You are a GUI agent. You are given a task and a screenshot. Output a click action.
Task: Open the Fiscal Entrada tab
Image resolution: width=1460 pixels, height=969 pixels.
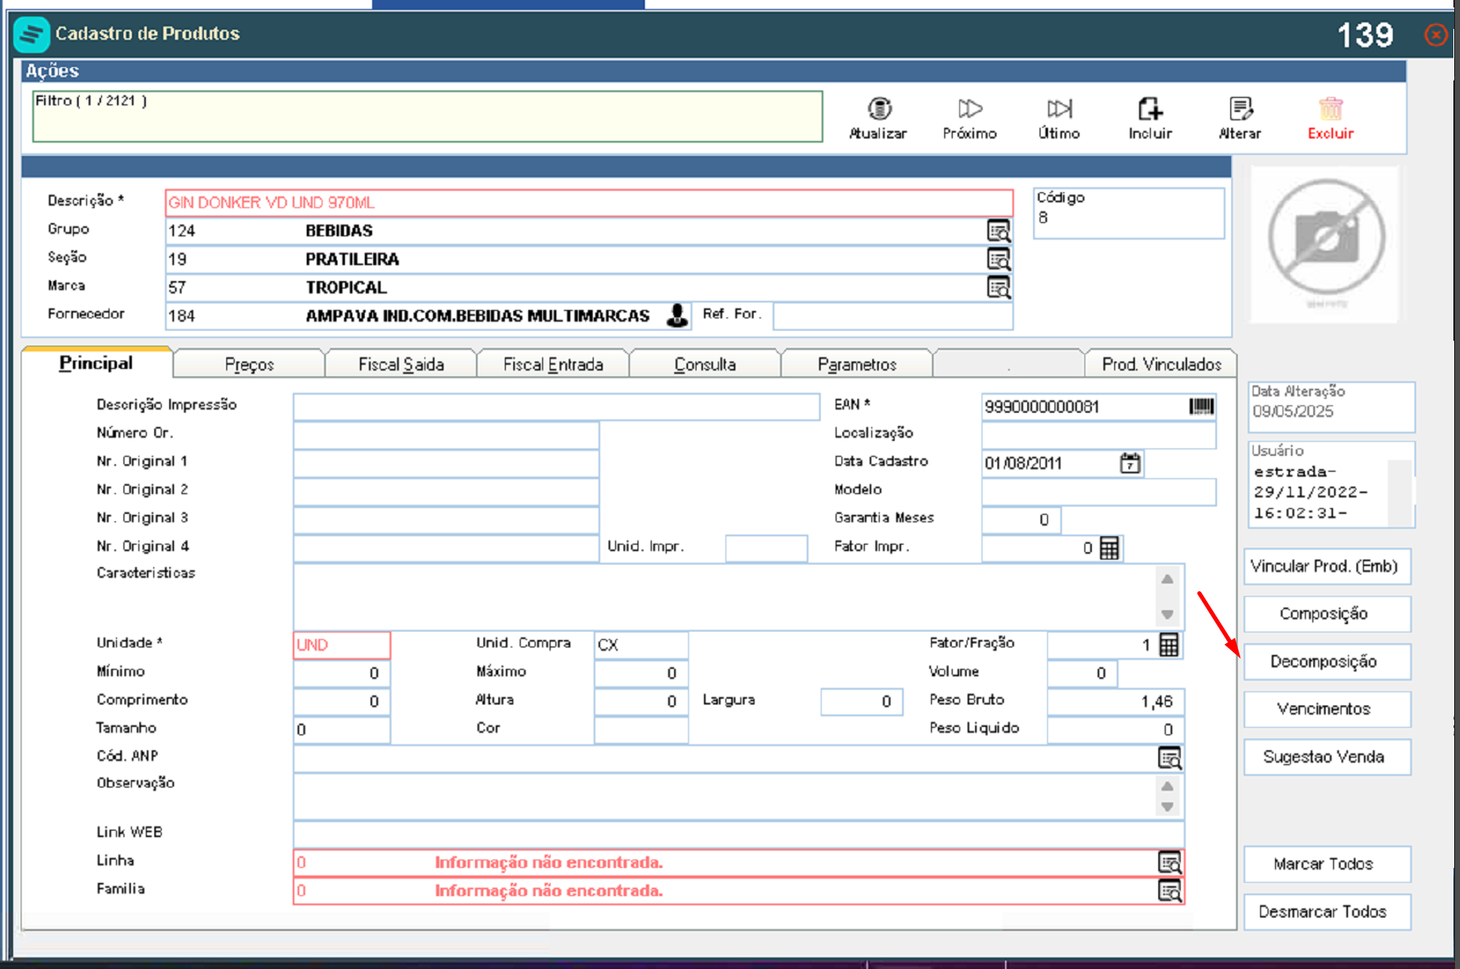[x=553, y=364]
